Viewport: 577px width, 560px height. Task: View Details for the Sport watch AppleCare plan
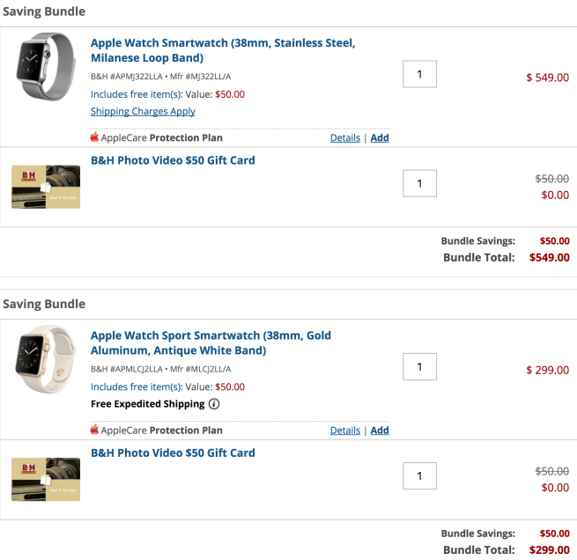[344, 430]
